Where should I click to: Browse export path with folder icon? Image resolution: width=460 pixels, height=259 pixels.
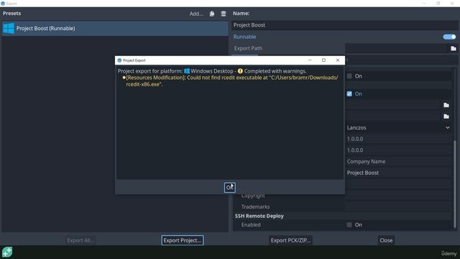pos(454,48)
